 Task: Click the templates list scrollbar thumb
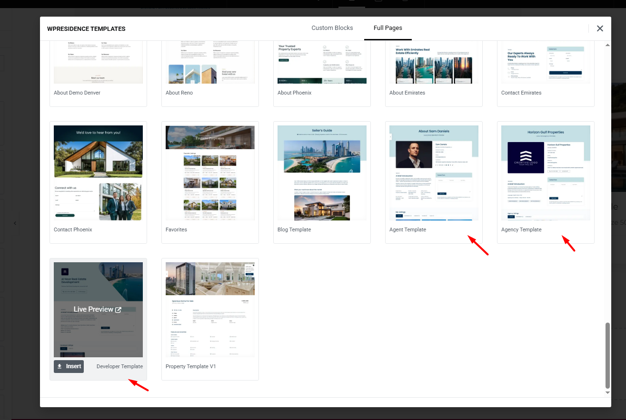(x=607, y=355)
